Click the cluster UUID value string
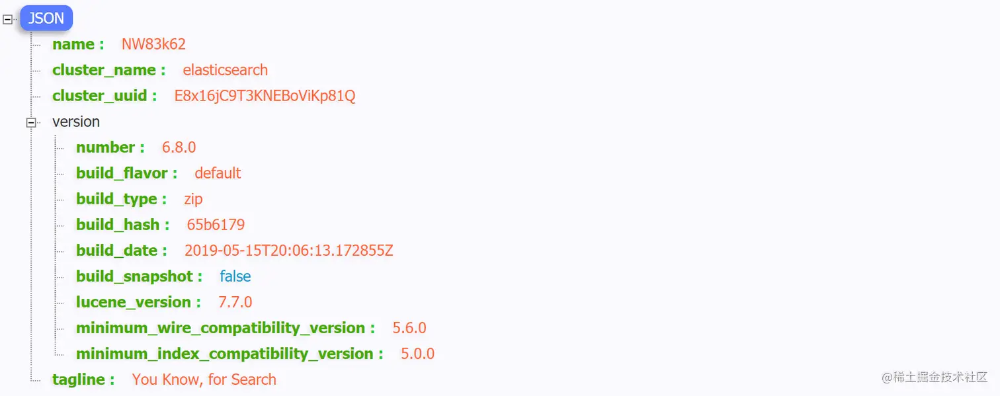 point(265,96)
